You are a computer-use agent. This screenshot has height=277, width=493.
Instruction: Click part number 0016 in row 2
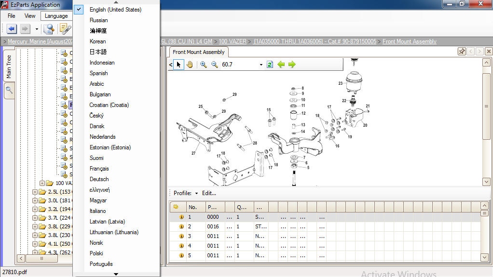213,226
